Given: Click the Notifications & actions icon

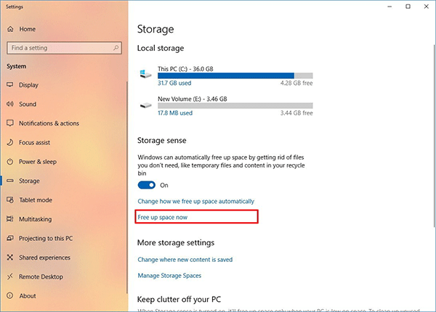Looking at the screenshot, I should click(x=10, y=123).
